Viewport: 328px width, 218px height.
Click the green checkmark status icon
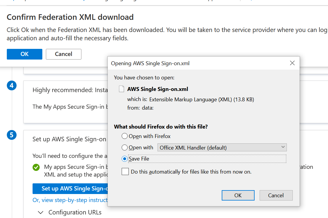click(36, 167)
